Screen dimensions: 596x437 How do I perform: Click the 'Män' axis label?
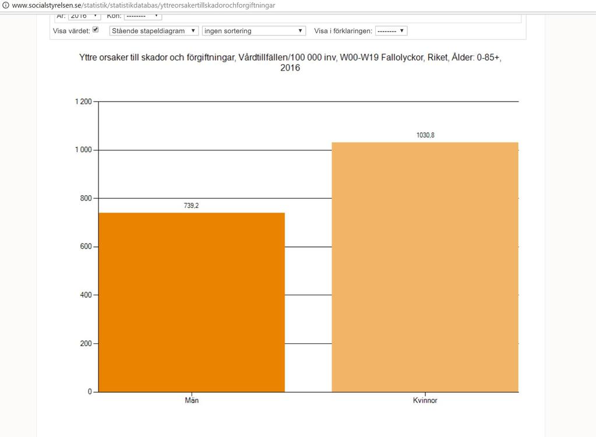point(192,400)
